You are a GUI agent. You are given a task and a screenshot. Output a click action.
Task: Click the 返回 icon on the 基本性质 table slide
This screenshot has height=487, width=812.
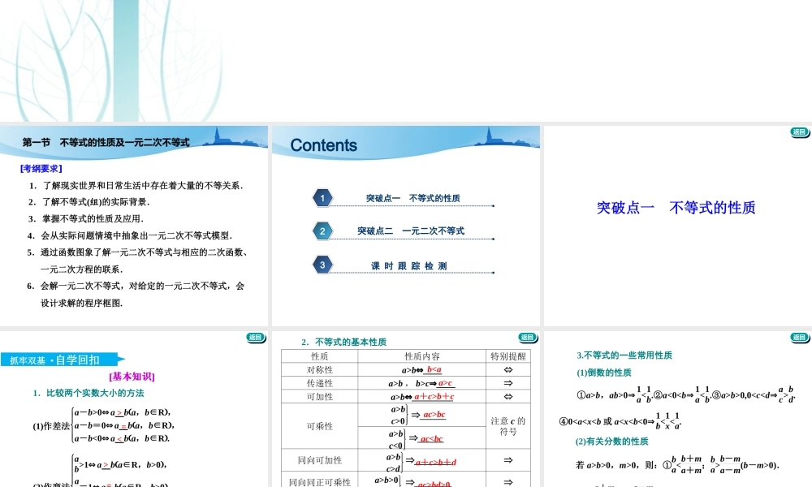coord(527,338)
